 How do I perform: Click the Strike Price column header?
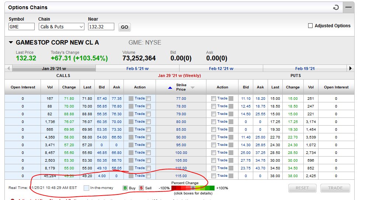(x=181, y=87)
